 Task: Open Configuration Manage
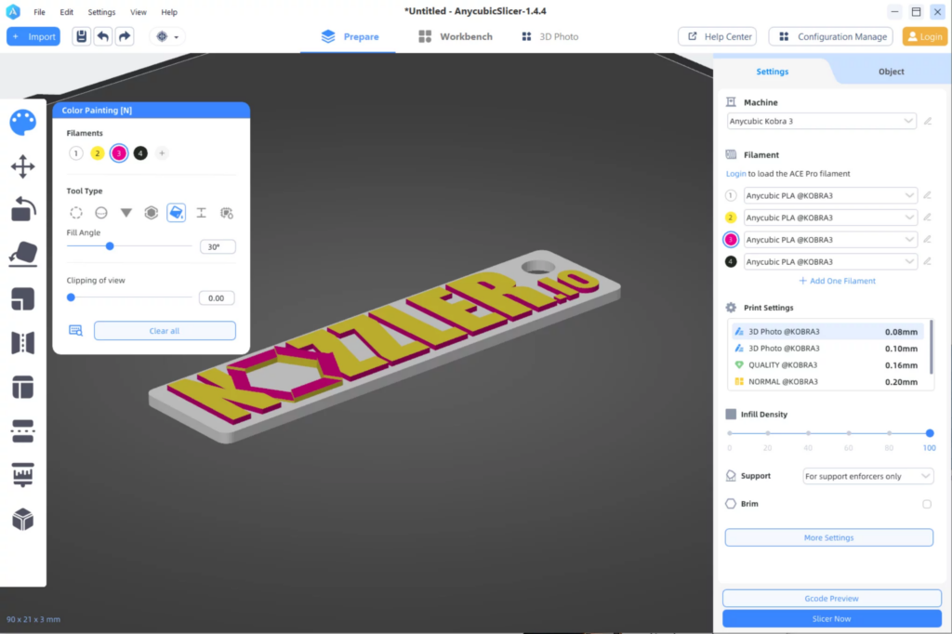coord(831,36)
